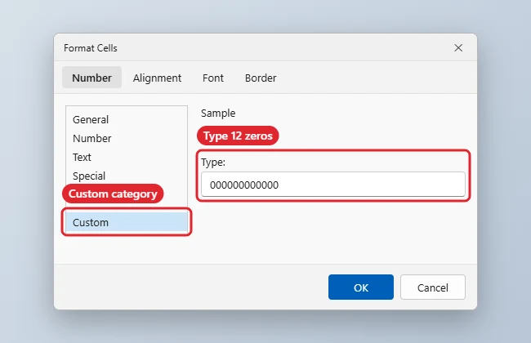531x343 pixels.
Task: Select the Number category in list
Action: (x=127, y=138)
